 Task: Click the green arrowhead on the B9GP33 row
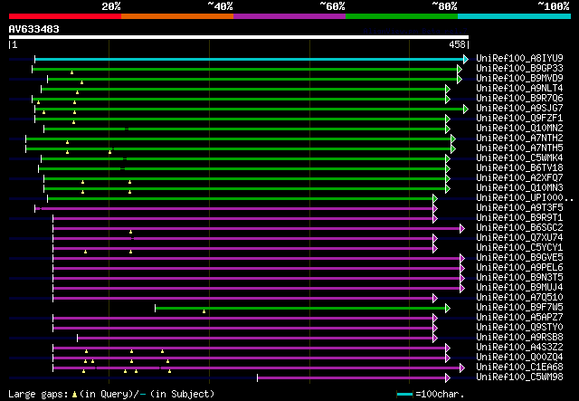460,69
